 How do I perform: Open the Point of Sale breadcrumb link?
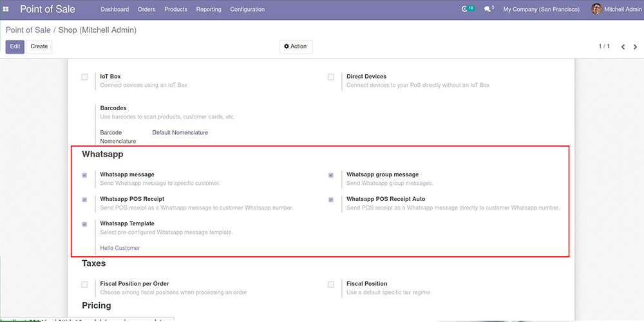28,30
